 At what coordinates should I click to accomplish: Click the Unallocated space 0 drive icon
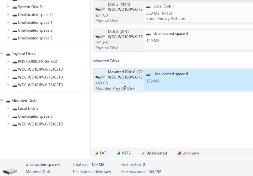point(15,15)
